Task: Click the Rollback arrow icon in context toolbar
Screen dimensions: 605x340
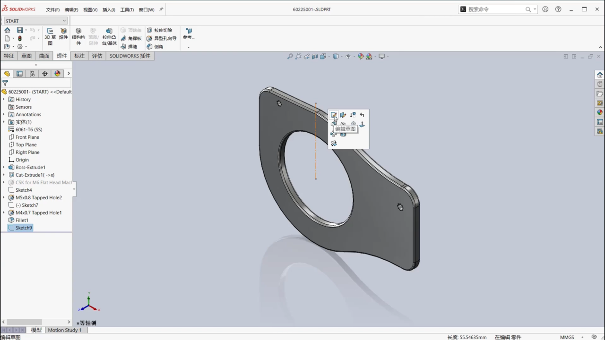Action: coord(362,115)
